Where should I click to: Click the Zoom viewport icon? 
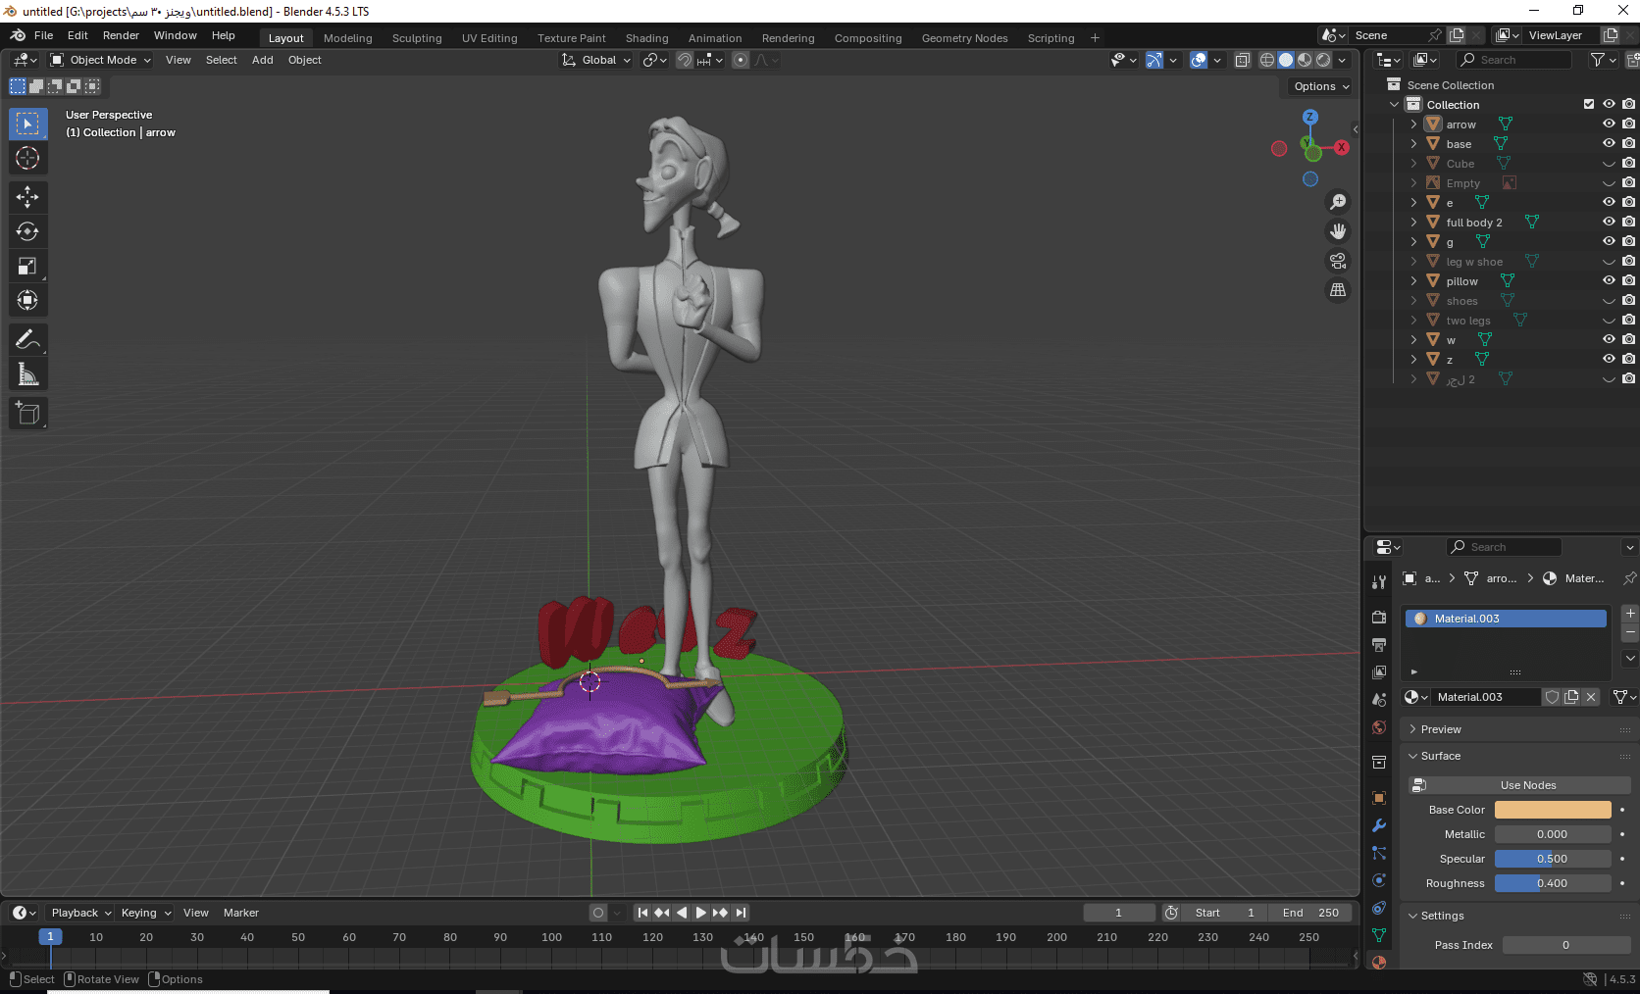click(x=1338, y=202)
